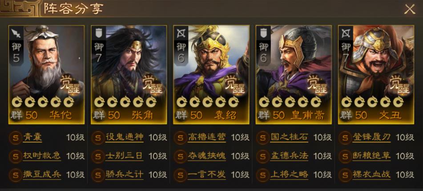Viewport: 423px width, 191px height.
Task: Click the S-rank icon beside 国之柱石
Action: [263, 138]
